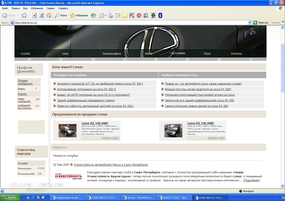This screenshot has width=285, height=201.
Task: Open the History/media green globe icon
Action: tap(93, 15)
